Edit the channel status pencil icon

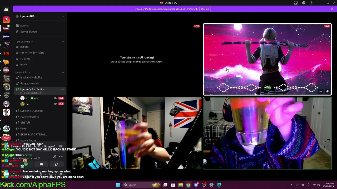pos(41,93)
